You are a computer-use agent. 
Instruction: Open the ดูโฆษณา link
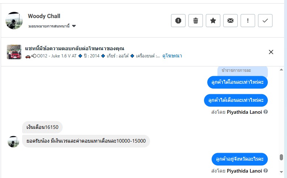point(172,56)
